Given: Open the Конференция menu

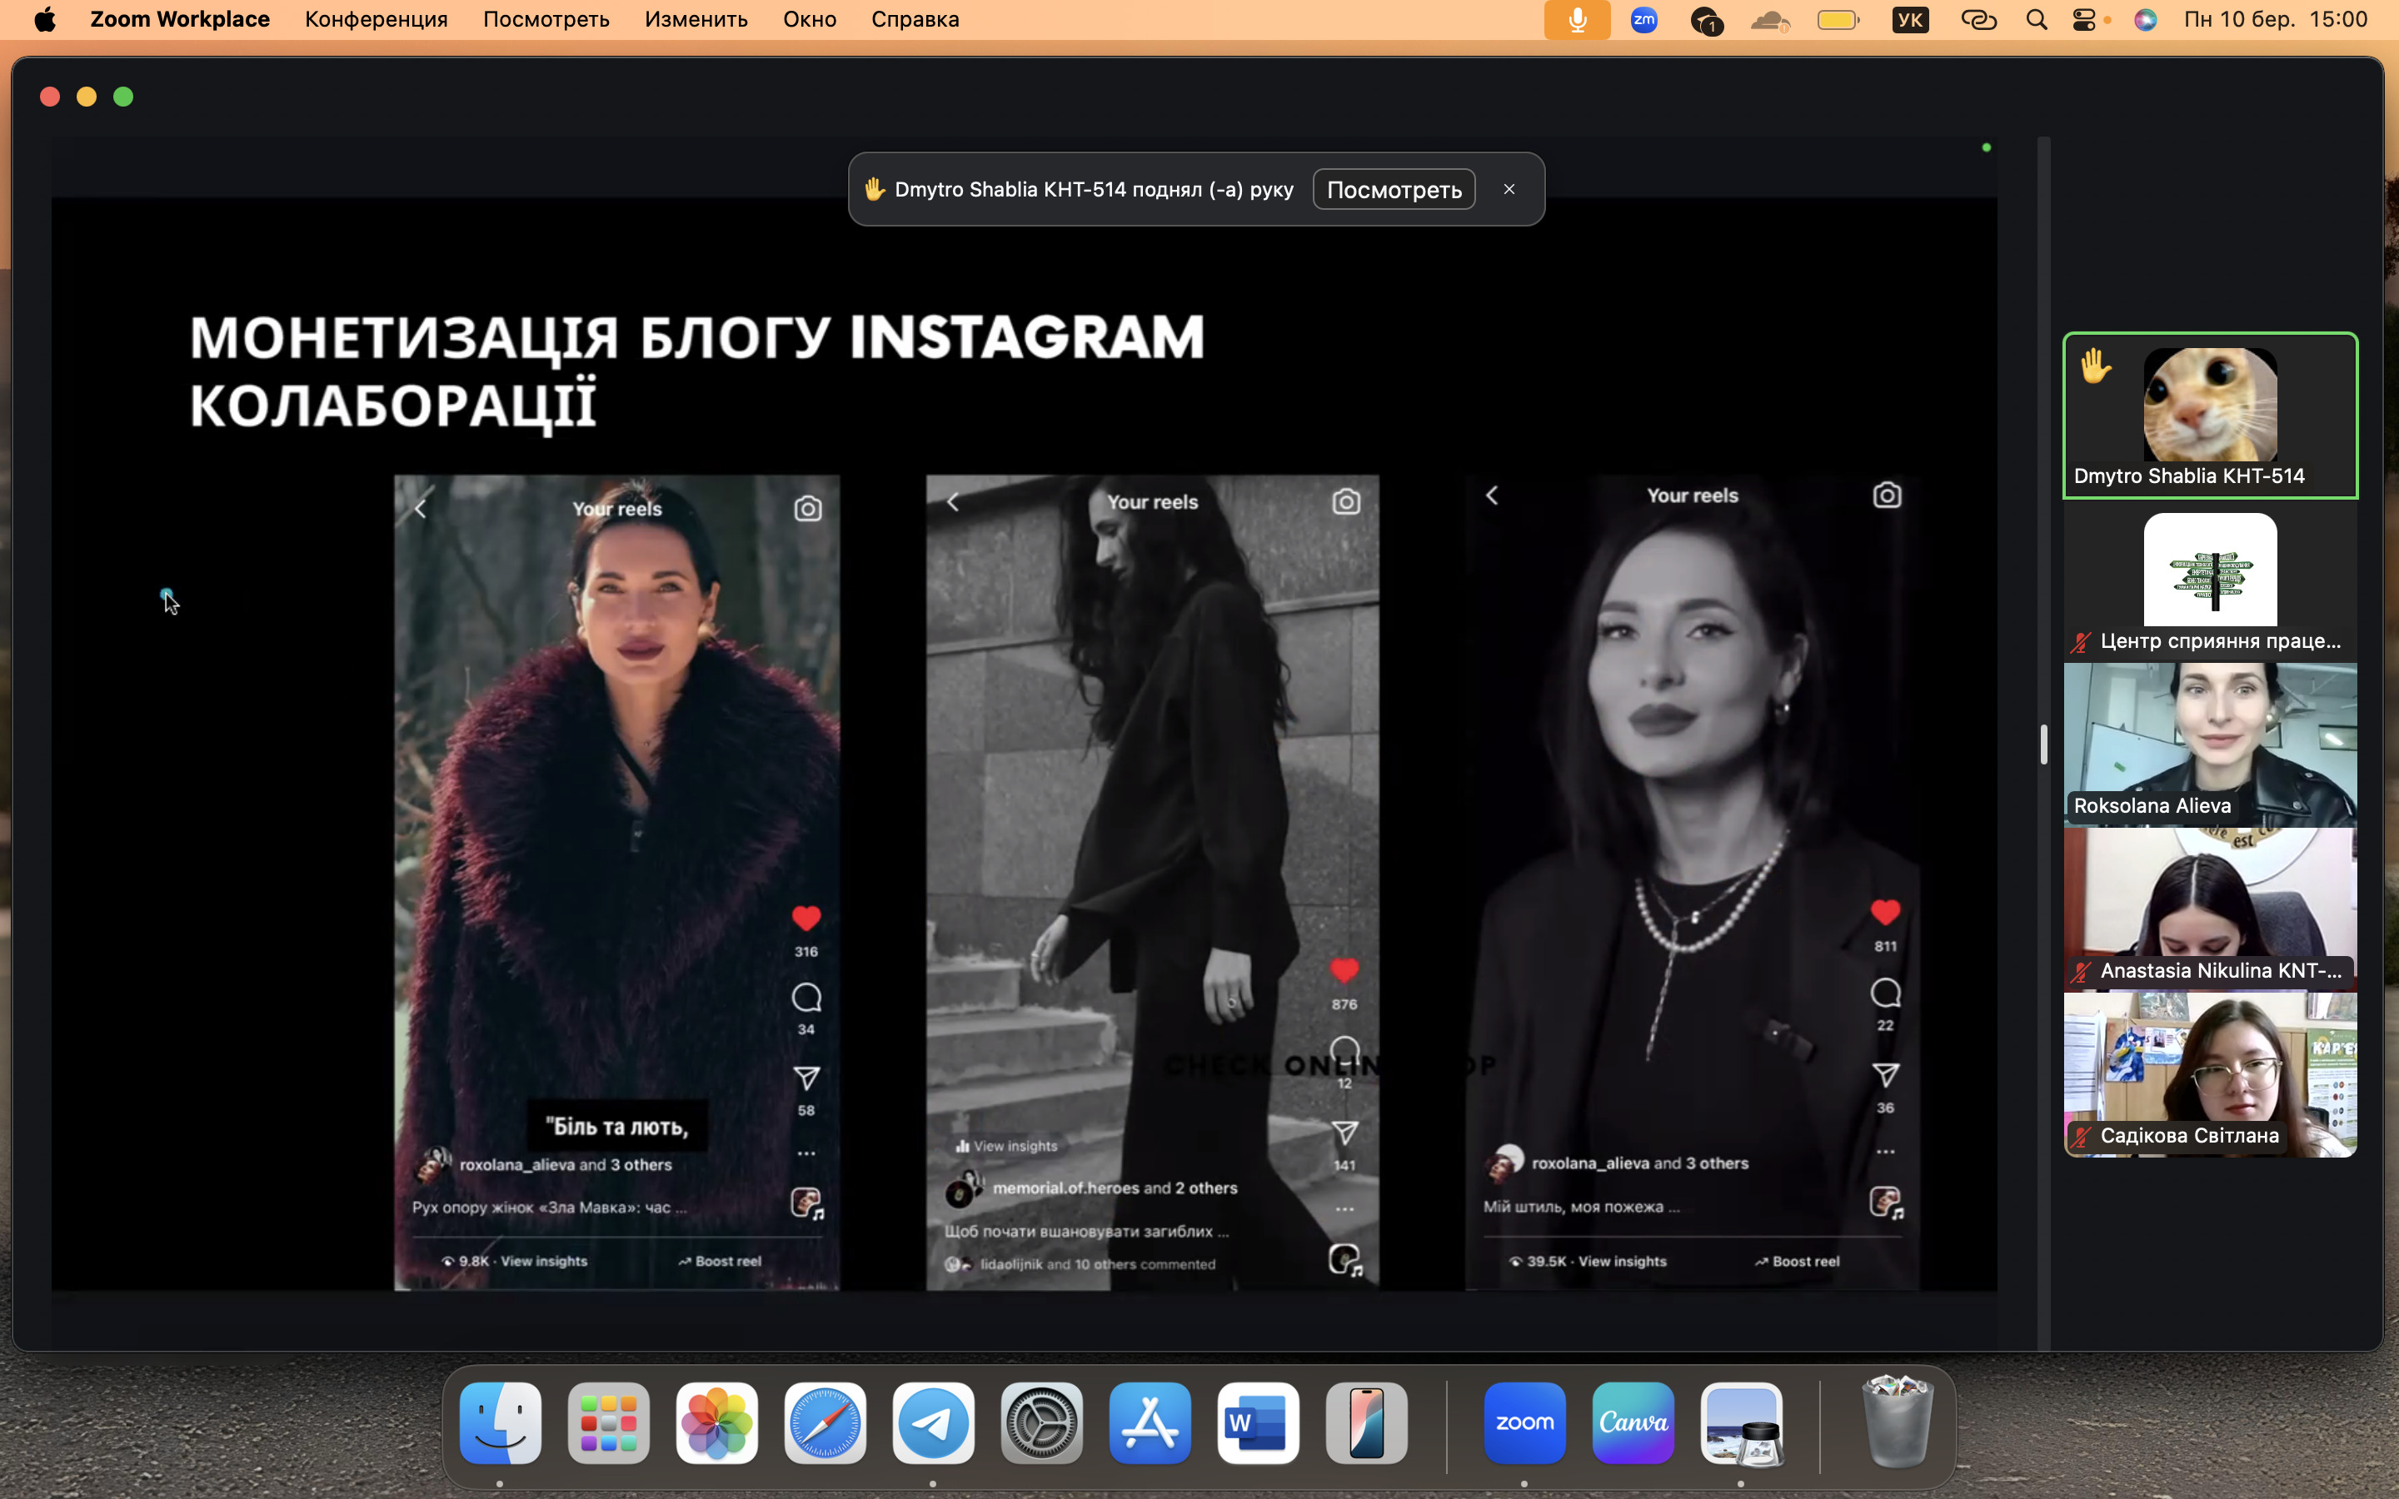Looking at the screenshot, I should (376, 20).
